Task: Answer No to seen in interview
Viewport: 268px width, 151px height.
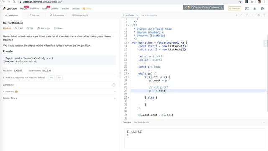Action: point(59,78)
